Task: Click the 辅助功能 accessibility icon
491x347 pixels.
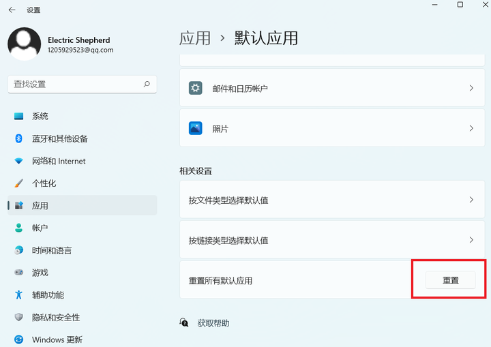Action: point(19,295)
